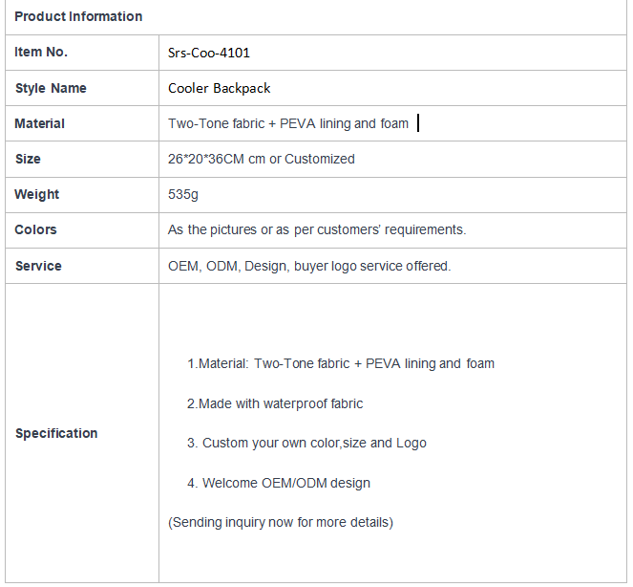The image size is (633, 587).
Task: Select the Style Name label
Action: click(x=51, y=88)
